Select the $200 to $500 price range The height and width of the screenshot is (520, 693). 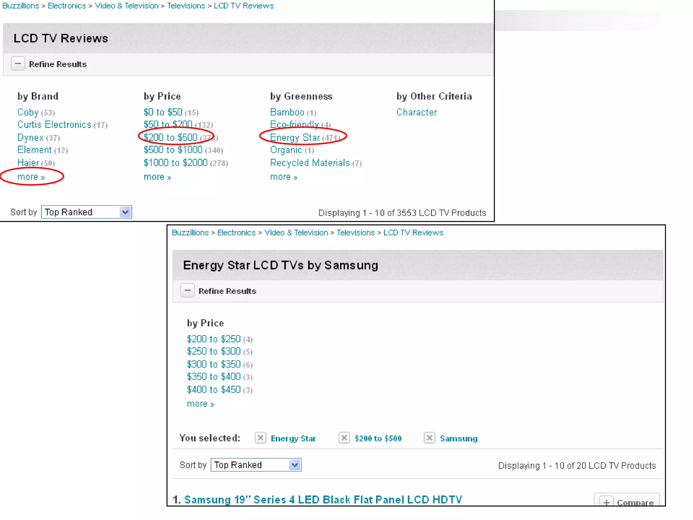(x=171, y=137)
